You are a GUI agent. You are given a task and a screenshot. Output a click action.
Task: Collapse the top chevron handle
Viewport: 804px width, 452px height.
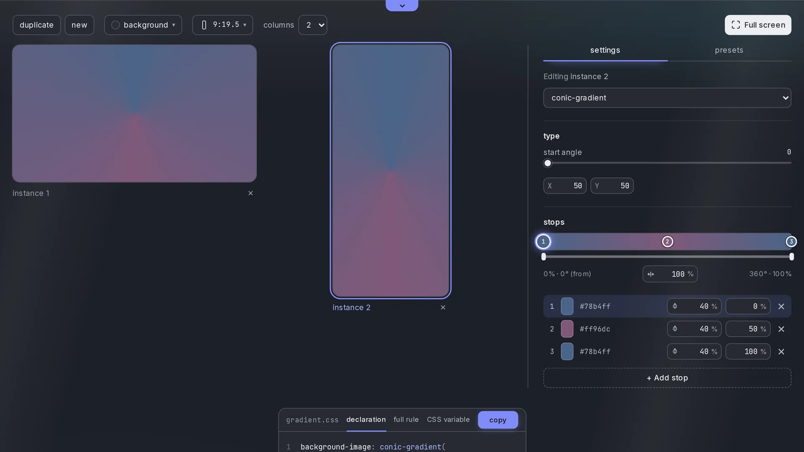click(x=402, y=5)
